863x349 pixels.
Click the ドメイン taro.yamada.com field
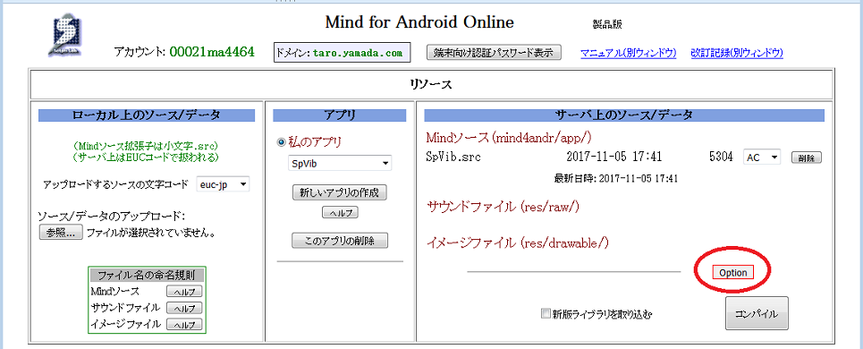pyautogui.click(x=342, y=53)
